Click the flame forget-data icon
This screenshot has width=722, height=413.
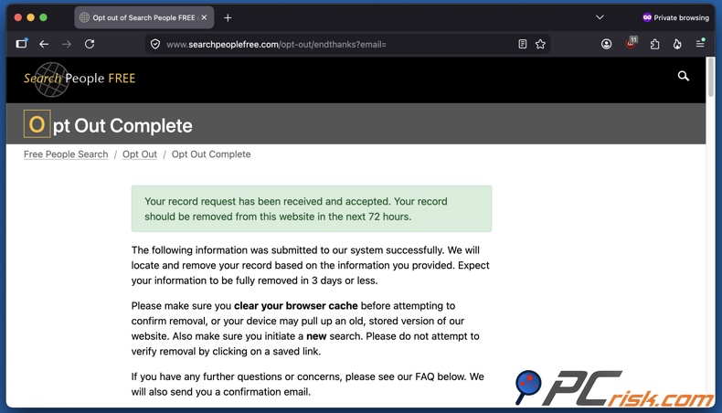pyautogui.click(x=677, y=44)
